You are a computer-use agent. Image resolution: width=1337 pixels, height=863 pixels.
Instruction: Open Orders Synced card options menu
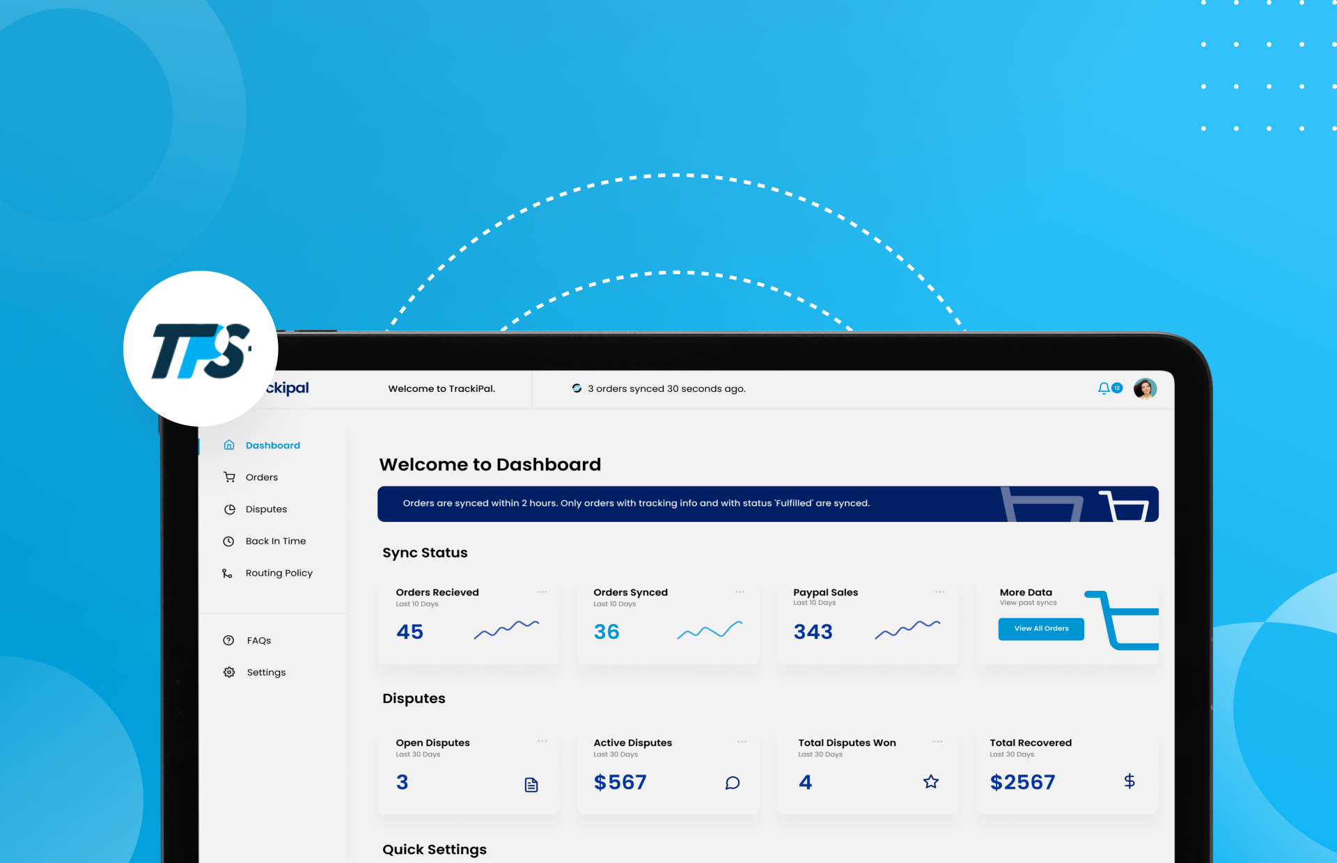[x=740, y=592]
